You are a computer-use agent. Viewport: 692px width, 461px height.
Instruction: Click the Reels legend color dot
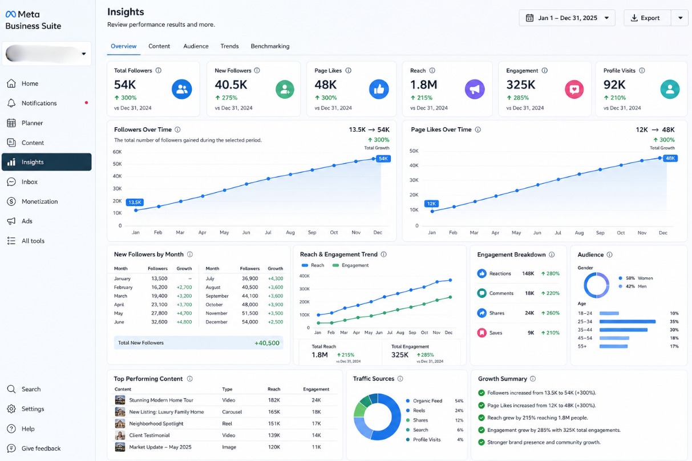click(x=408, y=410)
